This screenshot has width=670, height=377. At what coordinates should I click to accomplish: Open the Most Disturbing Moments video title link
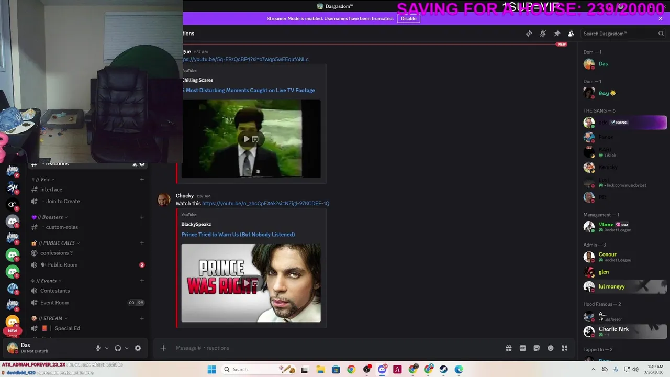click(249, 90)
